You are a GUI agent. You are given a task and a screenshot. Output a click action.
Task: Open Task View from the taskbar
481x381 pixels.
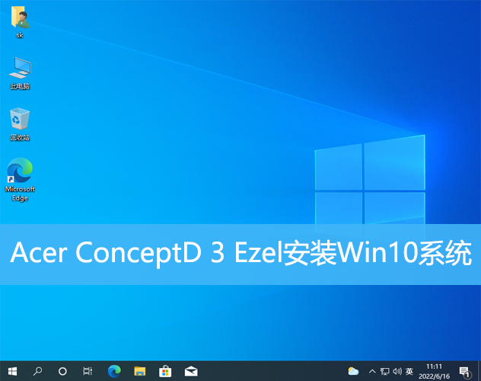point(88,371)
